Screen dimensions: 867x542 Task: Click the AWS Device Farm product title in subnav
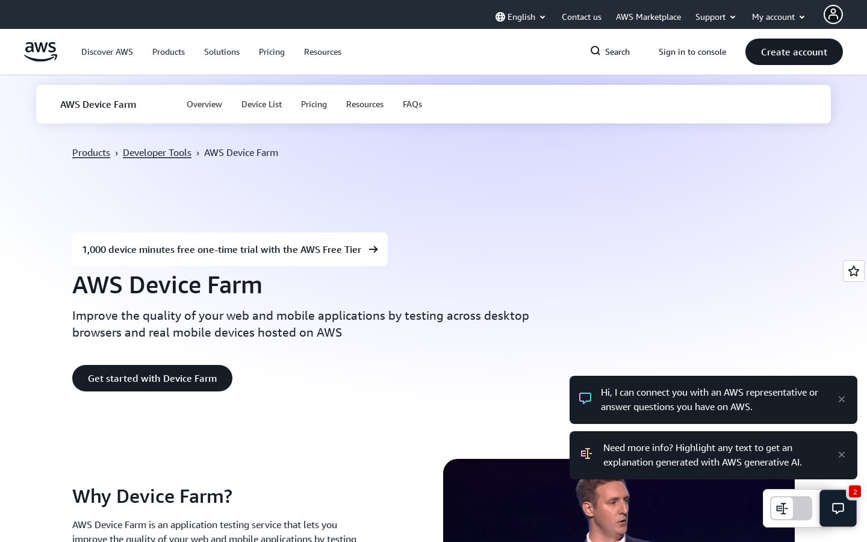coord(98,104)
